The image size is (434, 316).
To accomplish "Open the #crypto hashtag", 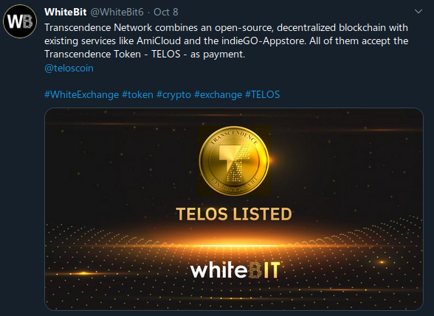I will 174,95.
